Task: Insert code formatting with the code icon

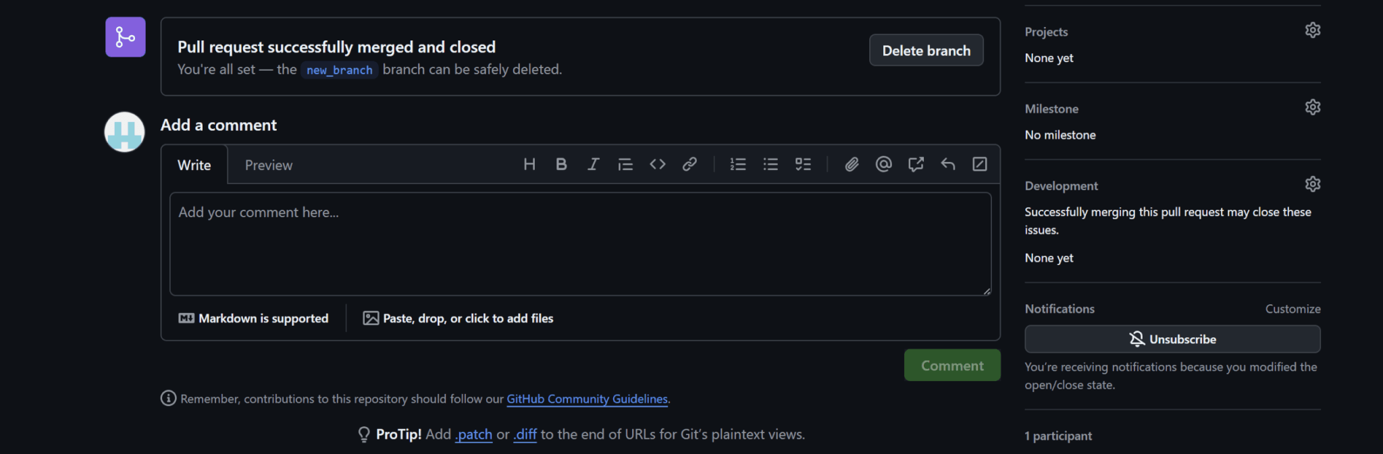Action: click(657, 164)
